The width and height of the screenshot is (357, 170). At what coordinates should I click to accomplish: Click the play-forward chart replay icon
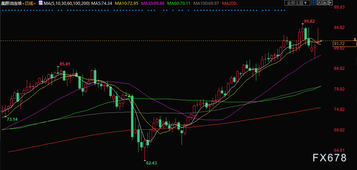tap(325, 3)
